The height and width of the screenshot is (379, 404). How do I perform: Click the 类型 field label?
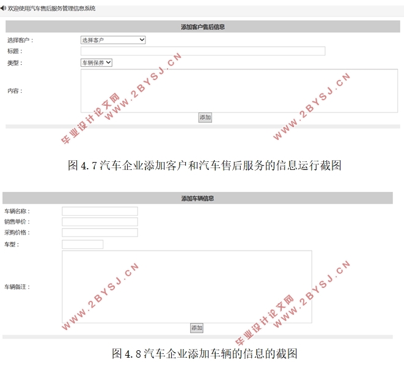pyautogui.click(x=14, y=63)
